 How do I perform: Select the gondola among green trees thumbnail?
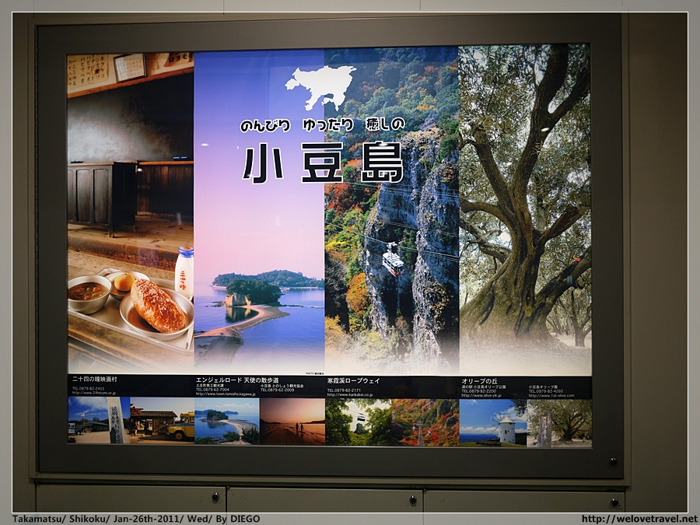pos(359,422)
